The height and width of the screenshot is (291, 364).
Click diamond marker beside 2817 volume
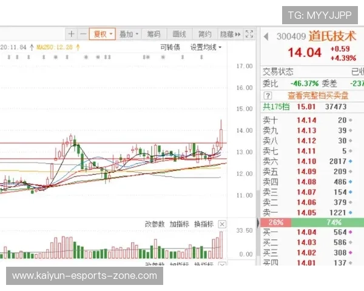click(x=351, y=161)
